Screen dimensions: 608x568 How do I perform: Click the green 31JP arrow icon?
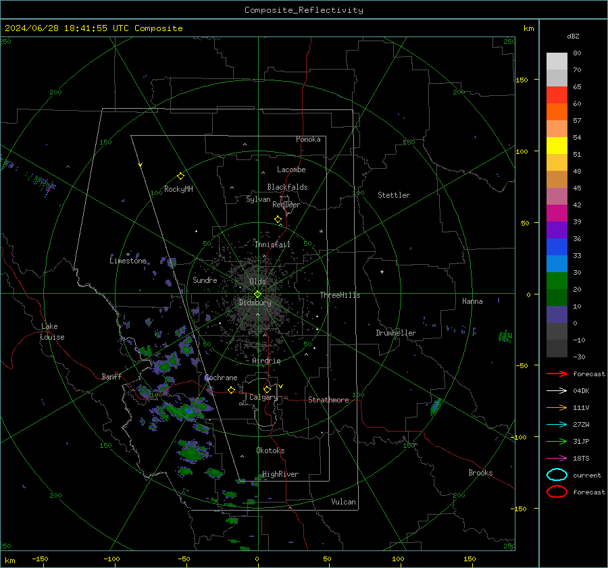[557, 441]
